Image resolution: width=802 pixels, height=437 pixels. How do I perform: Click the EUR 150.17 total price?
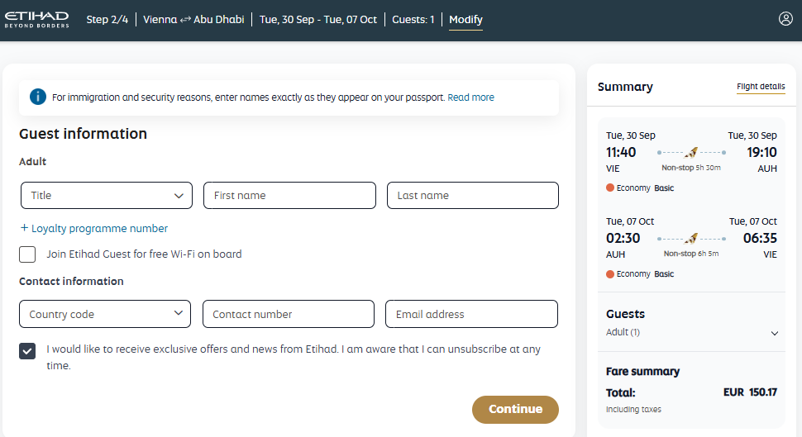[750, 392]
